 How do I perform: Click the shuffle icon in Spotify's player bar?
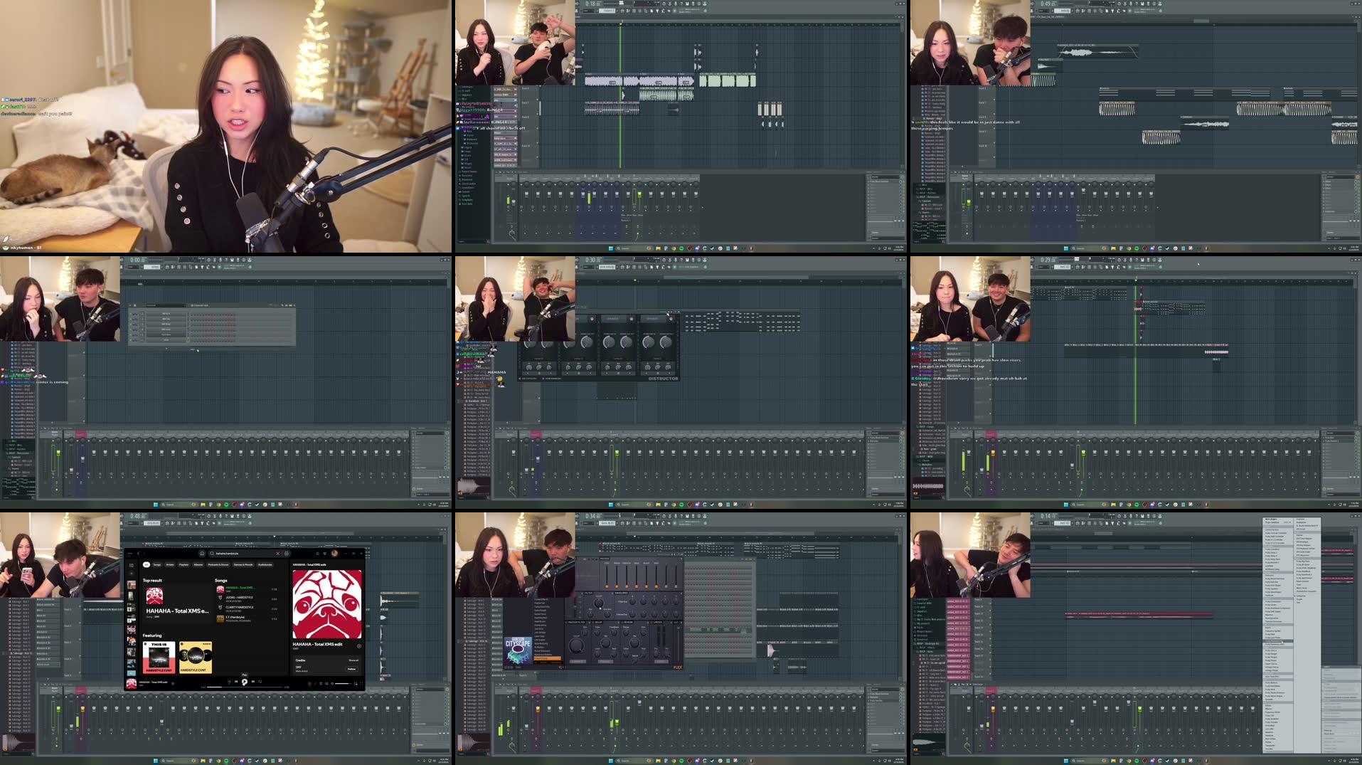pyautogui.click(x=230, y=682)
